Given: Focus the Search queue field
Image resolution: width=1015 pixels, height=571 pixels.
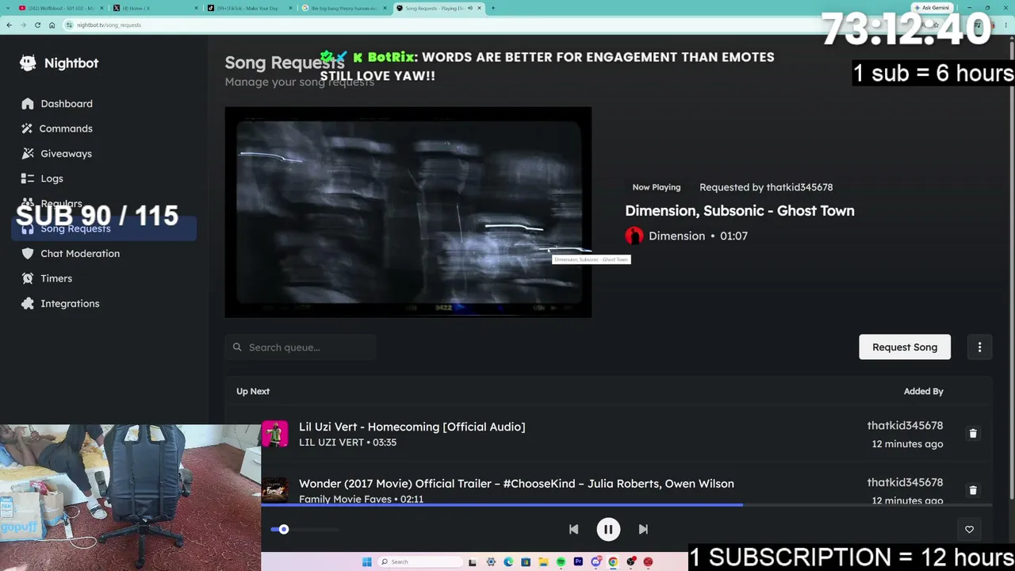Looking at the screenshot, I should tap(300, 347).
